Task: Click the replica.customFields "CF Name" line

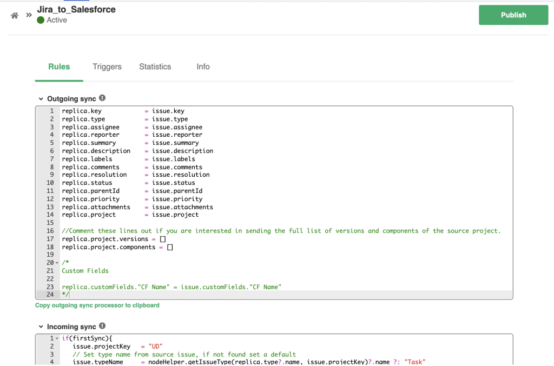Action: pos(172,287)
